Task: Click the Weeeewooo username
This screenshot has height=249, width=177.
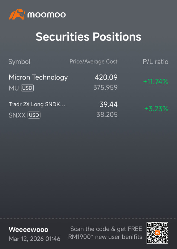Action: point(29,229)
